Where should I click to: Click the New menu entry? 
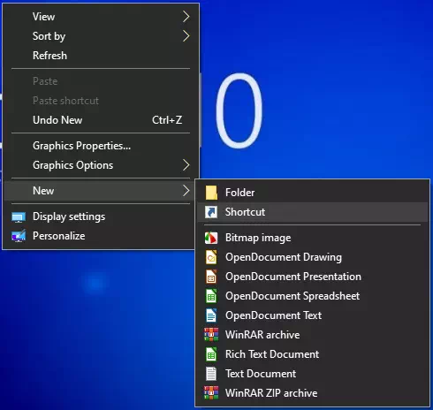(99, 191)
